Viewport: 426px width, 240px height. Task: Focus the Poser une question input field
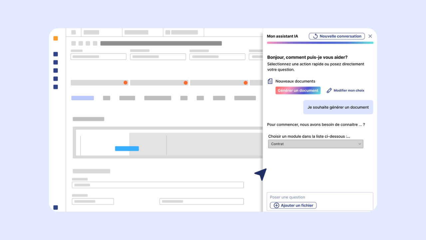(x=319, y=197)
